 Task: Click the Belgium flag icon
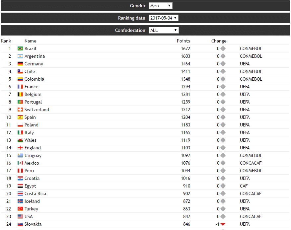pos(20,94)
